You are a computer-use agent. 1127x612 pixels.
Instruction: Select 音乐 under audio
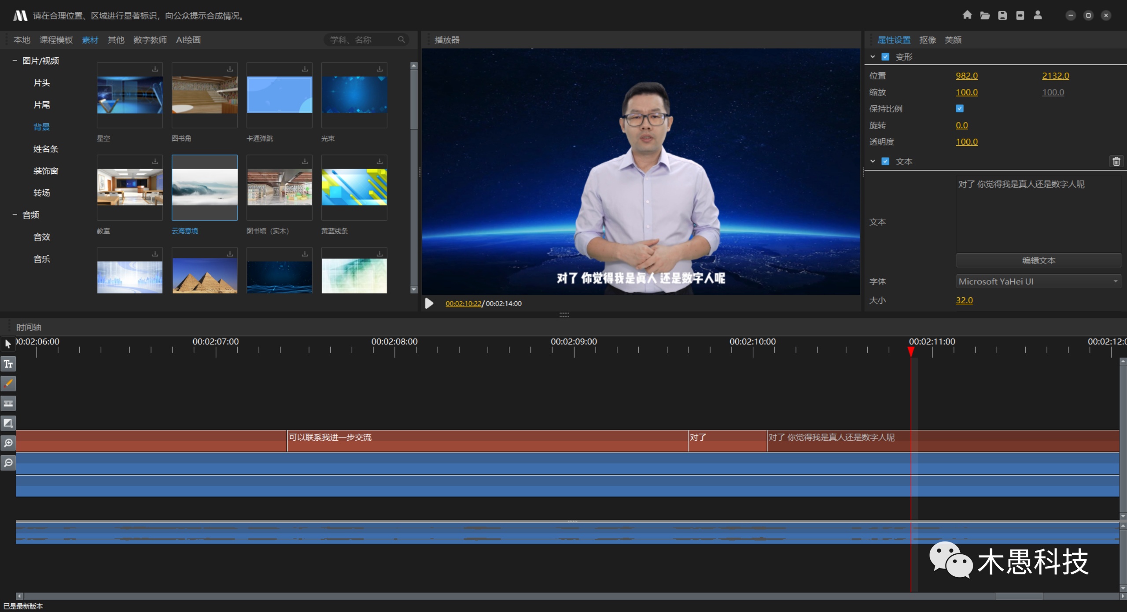pyautogui.click(x=42, y=259)
